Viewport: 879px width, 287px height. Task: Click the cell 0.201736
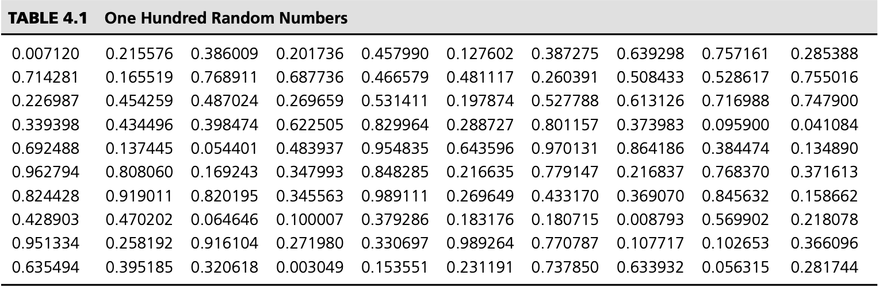point(309,55)
